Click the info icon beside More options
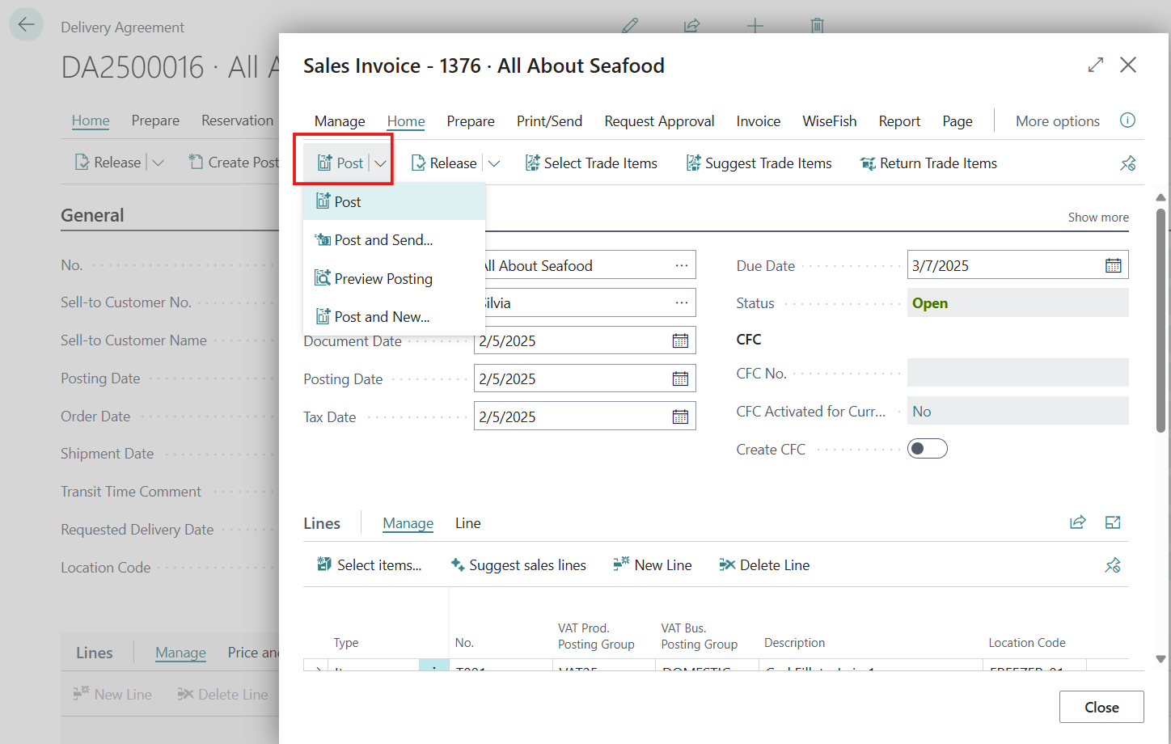The width and height of the screenshot is (1171, 744). [x=1127, y=120]
